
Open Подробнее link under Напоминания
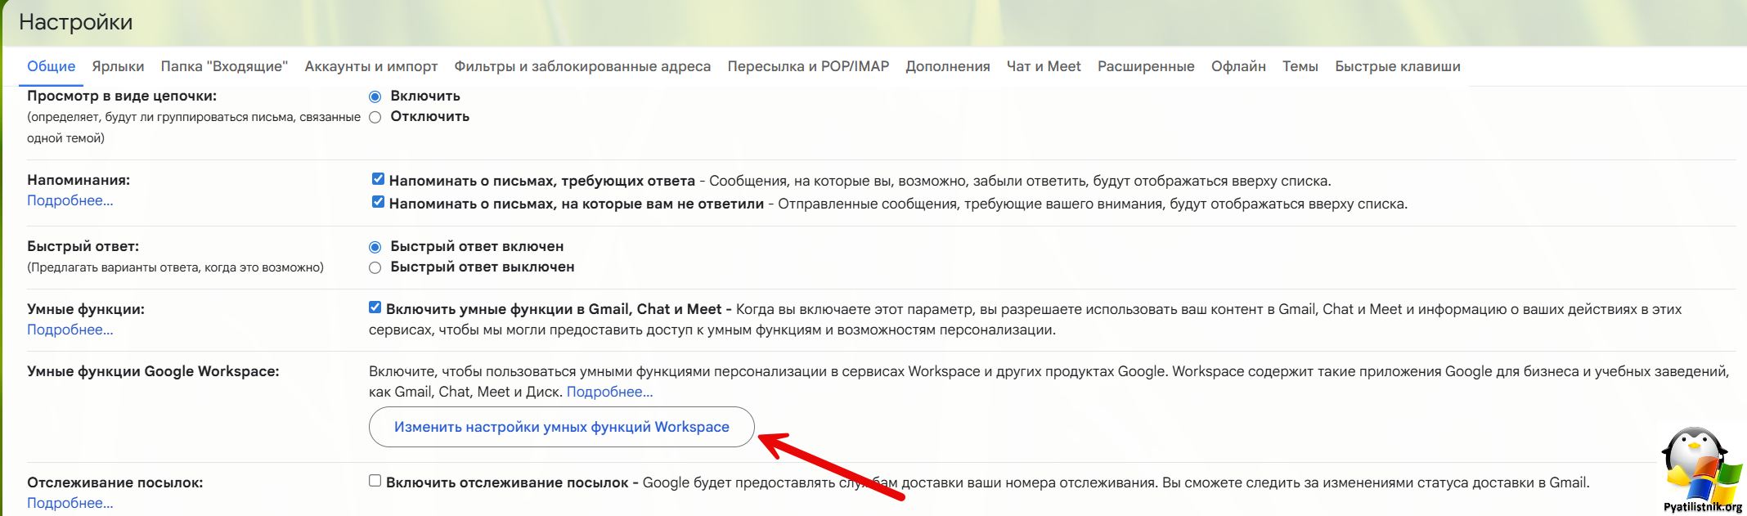pyautogui.click(x=70, y=200)
